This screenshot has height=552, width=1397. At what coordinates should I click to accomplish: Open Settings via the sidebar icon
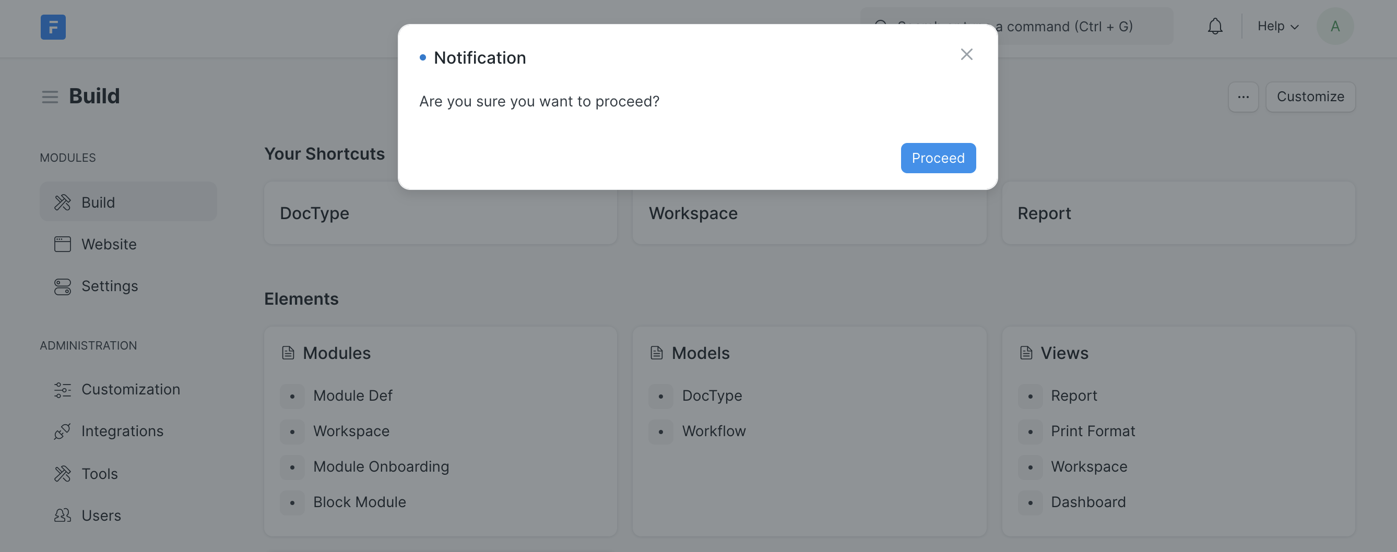coord(62,286)
